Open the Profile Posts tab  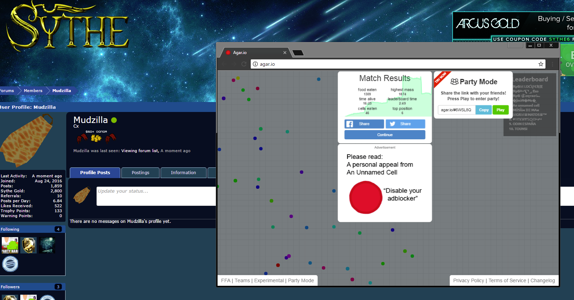pos(95,173)
